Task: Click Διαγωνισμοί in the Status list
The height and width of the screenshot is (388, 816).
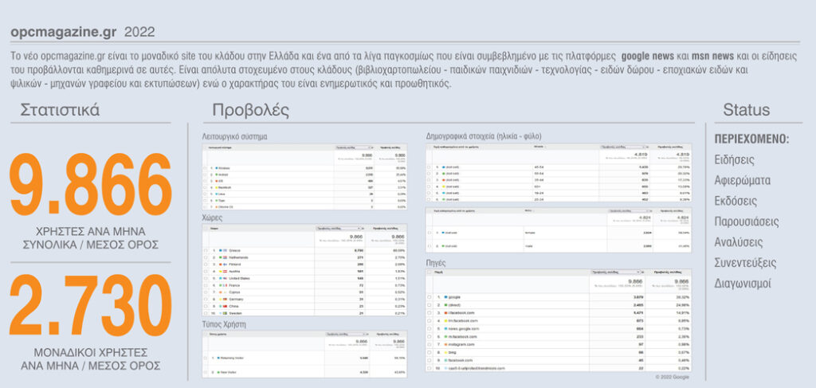Action: tap(743, 284)
